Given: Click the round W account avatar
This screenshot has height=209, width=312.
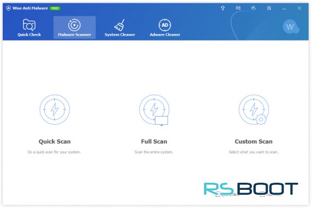Looking at the screenshot, I should click(290, 27).
